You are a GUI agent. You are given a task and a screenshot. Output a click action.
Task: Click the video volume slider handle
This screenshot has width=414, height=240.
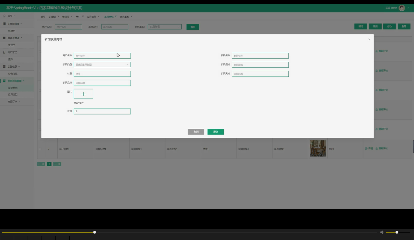coord(397,232)
